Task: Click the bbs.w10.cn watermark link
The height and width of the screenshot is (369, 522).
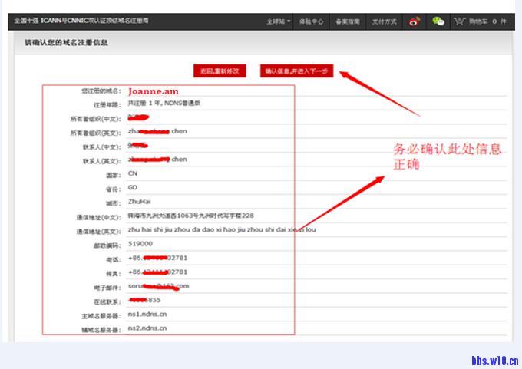Action: click(493, 360)
